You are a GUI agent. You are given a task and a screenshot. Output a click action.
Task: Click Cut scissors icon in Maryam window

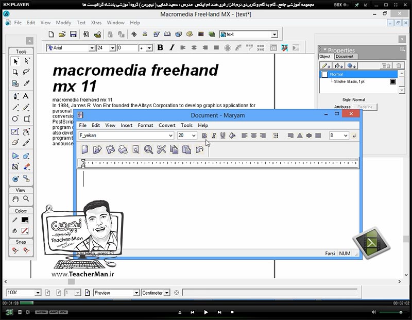click(x=161, y=149)
